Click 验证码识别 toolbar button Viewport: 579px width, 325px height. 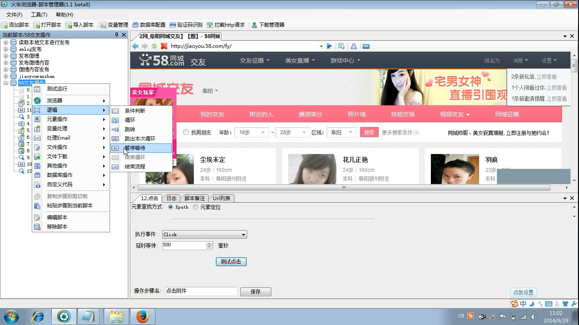click(x=186, y=25)
